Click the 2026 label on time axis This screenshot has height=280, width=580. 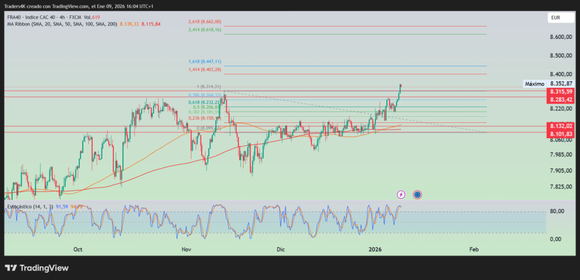(376, 249)
